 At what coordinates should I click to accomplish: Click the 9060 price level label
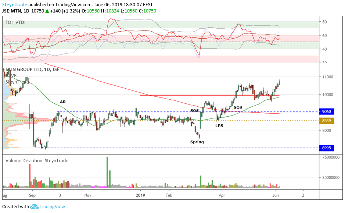click(x=327, y=111)
